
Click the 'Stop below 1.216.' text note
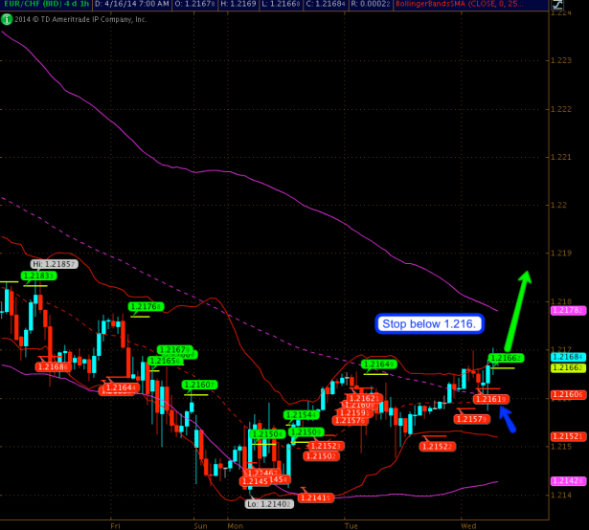pos(428,324)
